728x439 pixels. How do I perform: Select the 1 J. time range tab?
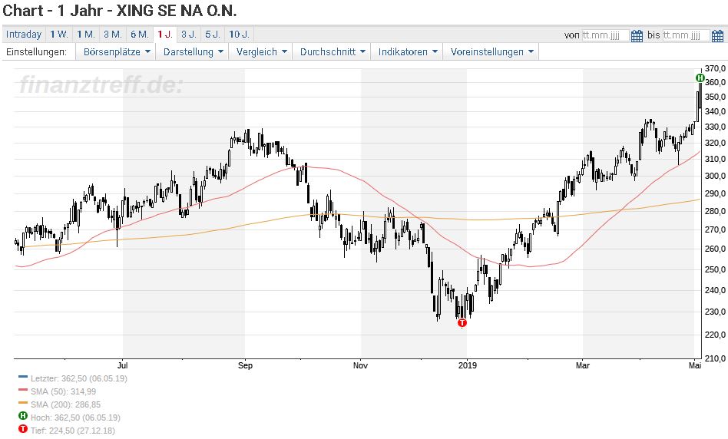pyautogui.click(x=165, y=35)
